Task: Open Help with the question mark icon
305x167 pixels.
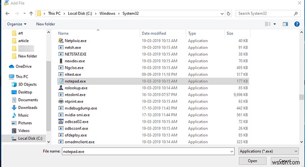Action: (297, 24)
